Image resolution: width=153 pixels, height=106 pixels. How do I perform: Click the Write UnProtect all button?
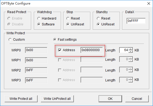[57, 99]
